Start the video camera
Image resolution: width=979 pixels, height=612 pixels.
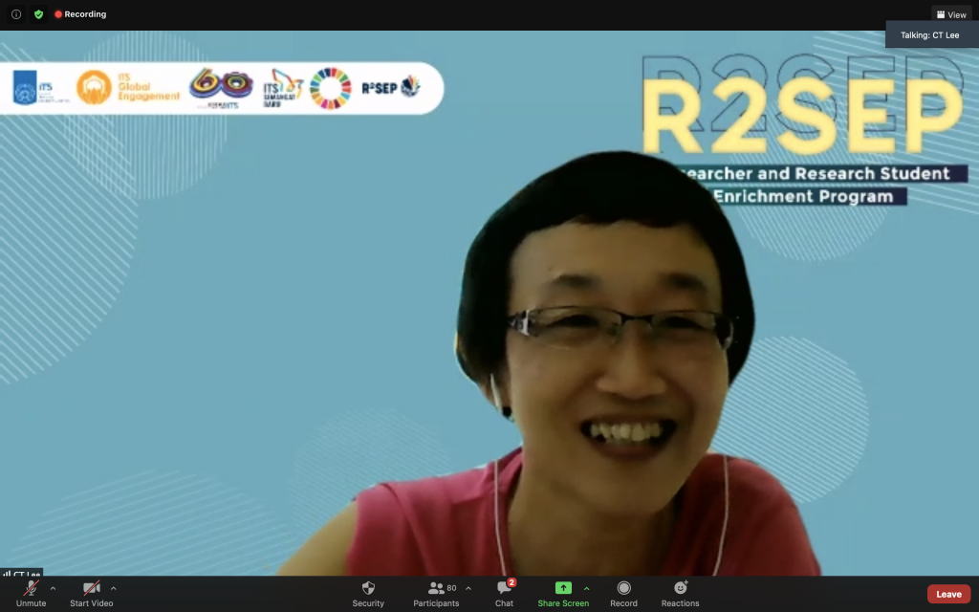(x=92, y=593)
